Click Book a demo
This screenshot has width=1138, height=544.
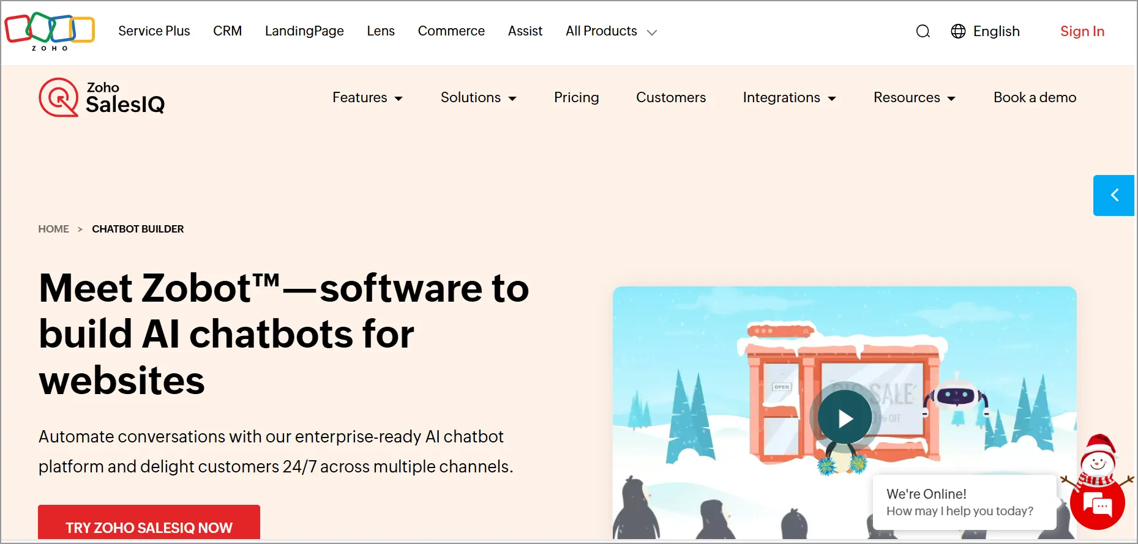pyautogui.click(x=1035, y=97)
